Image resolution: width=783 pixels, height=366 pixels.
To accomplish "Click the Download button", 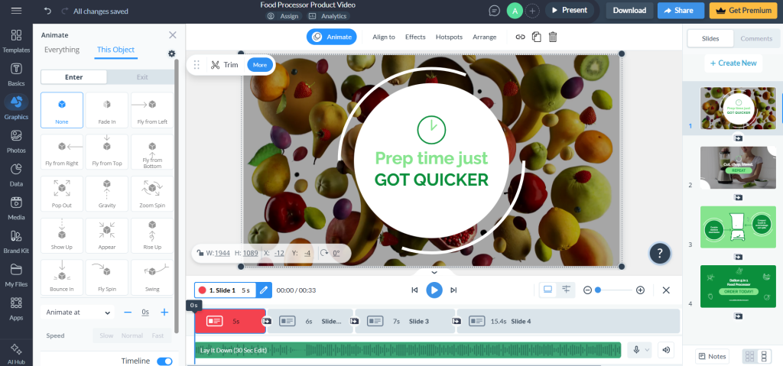I will tap(629, 11).
